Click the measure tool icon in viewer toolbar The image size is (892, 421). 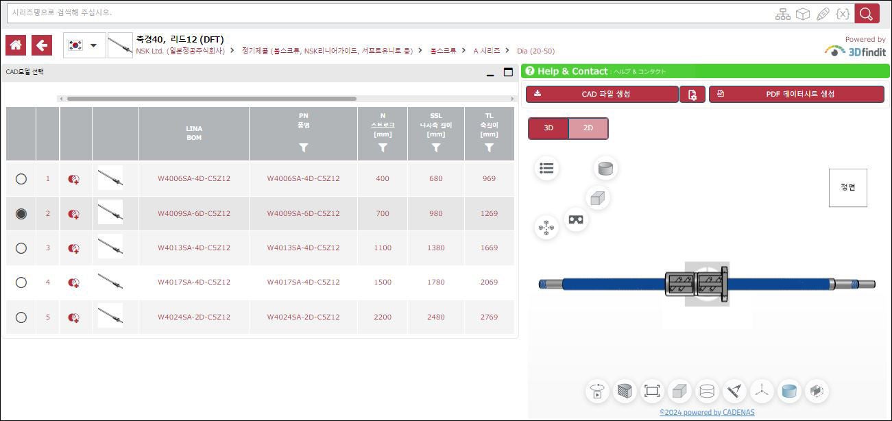pyautogui.click(x=734, y=391)
